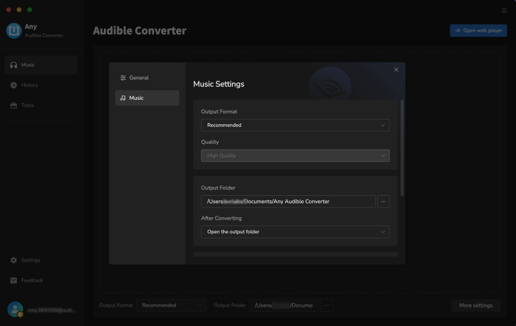Click the blurred account email text
Image resolution: width=516 pixels, height=326 pixels.
[x=52, y=311]
